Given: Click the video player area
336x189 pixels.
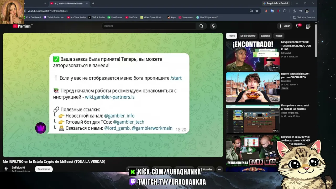Looking at the screenshot, I should pos(113,95).
